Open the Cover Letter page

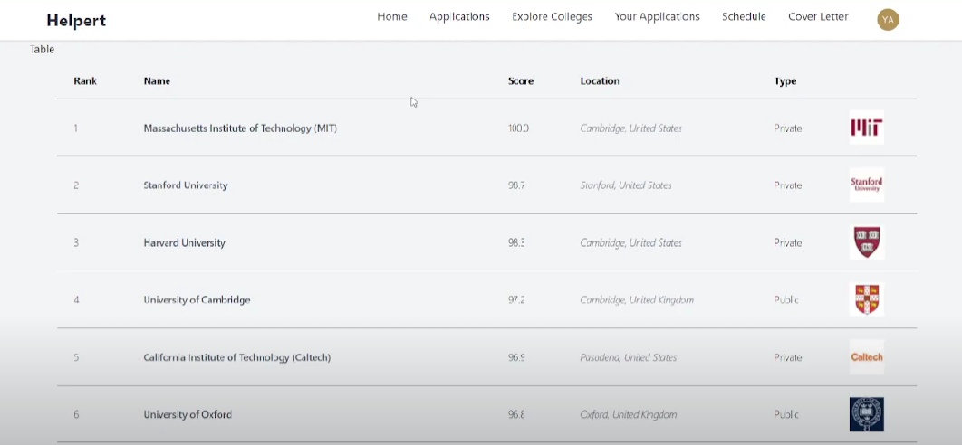coord(818,16)
